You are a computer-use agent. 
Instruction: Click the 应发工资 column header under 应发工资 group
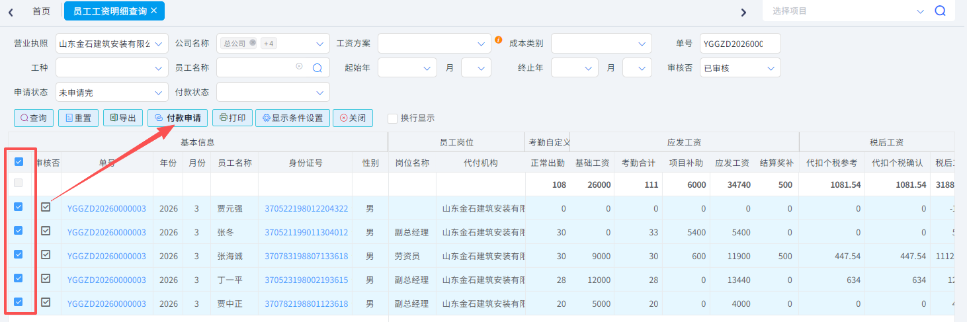(732, 163)
